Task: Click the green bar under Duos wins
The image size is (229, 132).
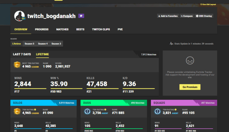Action: 98,129
